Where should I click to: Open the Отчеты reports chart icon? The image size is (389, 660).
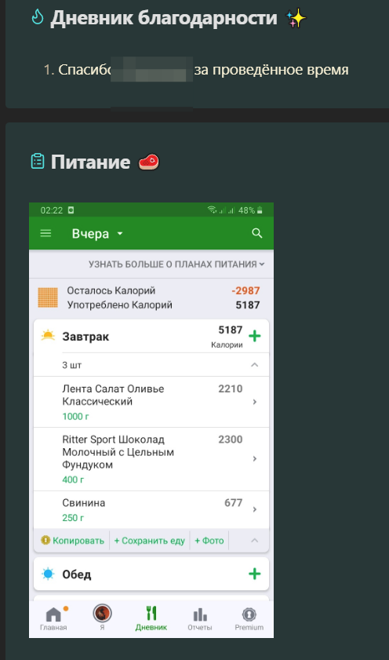point(200,618)
